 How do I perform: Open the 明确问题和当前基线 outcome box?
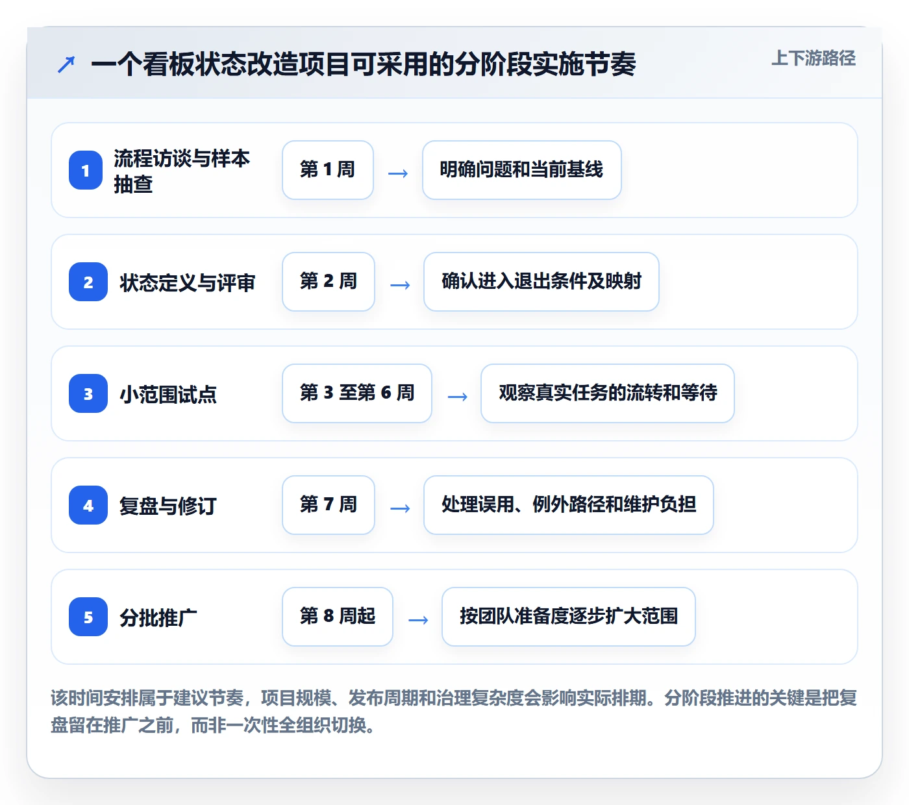[522, 170]
